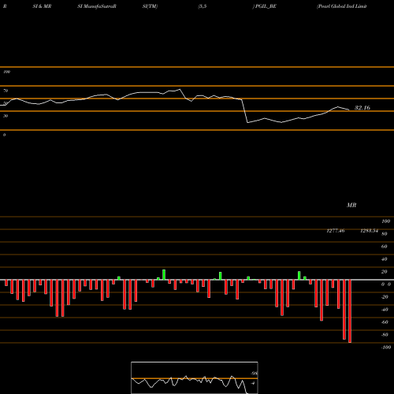Click the 60 axis label on MR chart
Screen dimensions: 394x394
point(384,247)
